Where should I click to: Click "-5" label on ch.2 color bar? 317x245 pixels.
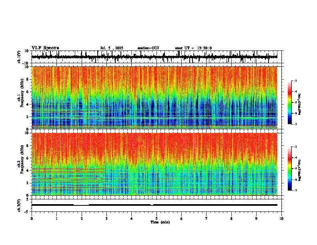pyautogui.click(x=295, y=169)
